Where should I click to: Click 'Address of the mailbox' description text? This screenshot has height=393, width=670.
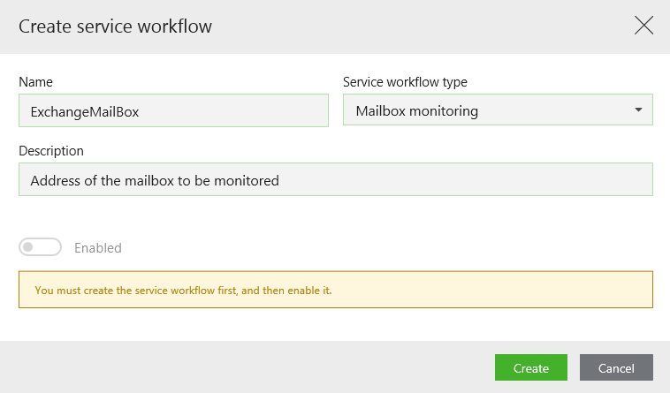pyautogui.click(x=154, y=180)
